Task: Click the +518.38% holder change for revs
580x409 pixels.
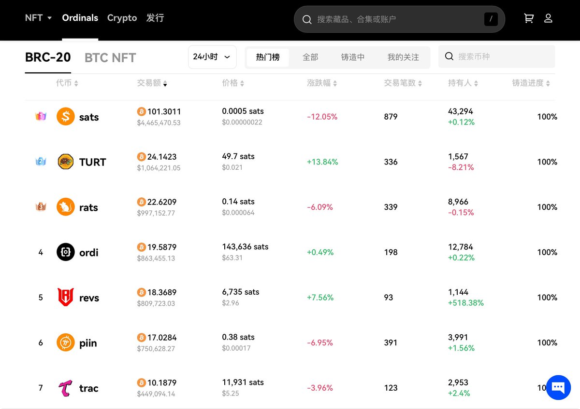Action: tap(466, 303)
